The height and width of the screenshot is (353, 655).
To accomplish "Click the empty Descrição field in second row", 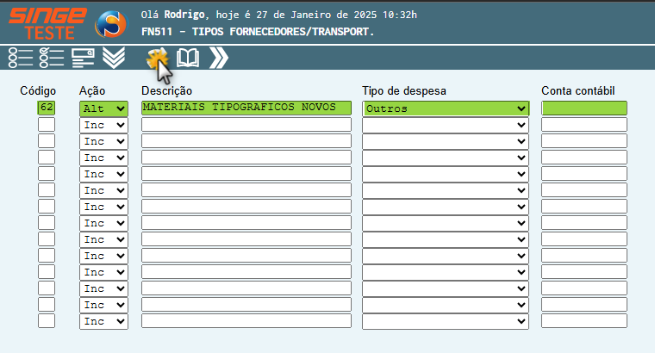I will click(246, 125).
